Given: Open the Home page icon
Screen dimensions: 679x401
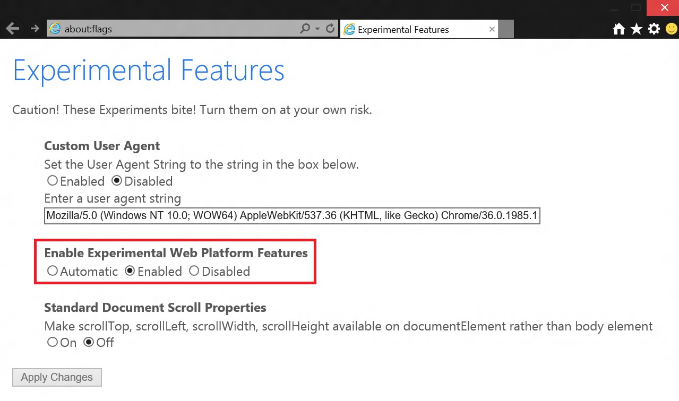Looking at the screenshot, I should [x=618, y=29].
